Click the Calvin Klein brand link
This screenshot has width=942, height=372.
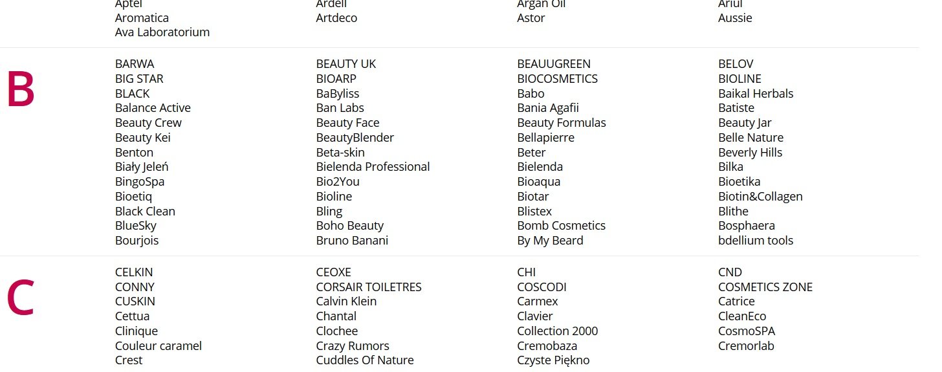point(346,301)
